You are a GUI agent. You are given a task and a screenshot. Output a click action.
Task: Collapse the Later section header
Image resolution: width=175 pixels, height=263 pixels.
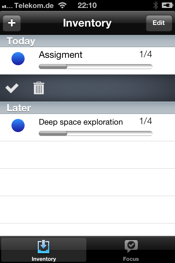coord(87,108)
